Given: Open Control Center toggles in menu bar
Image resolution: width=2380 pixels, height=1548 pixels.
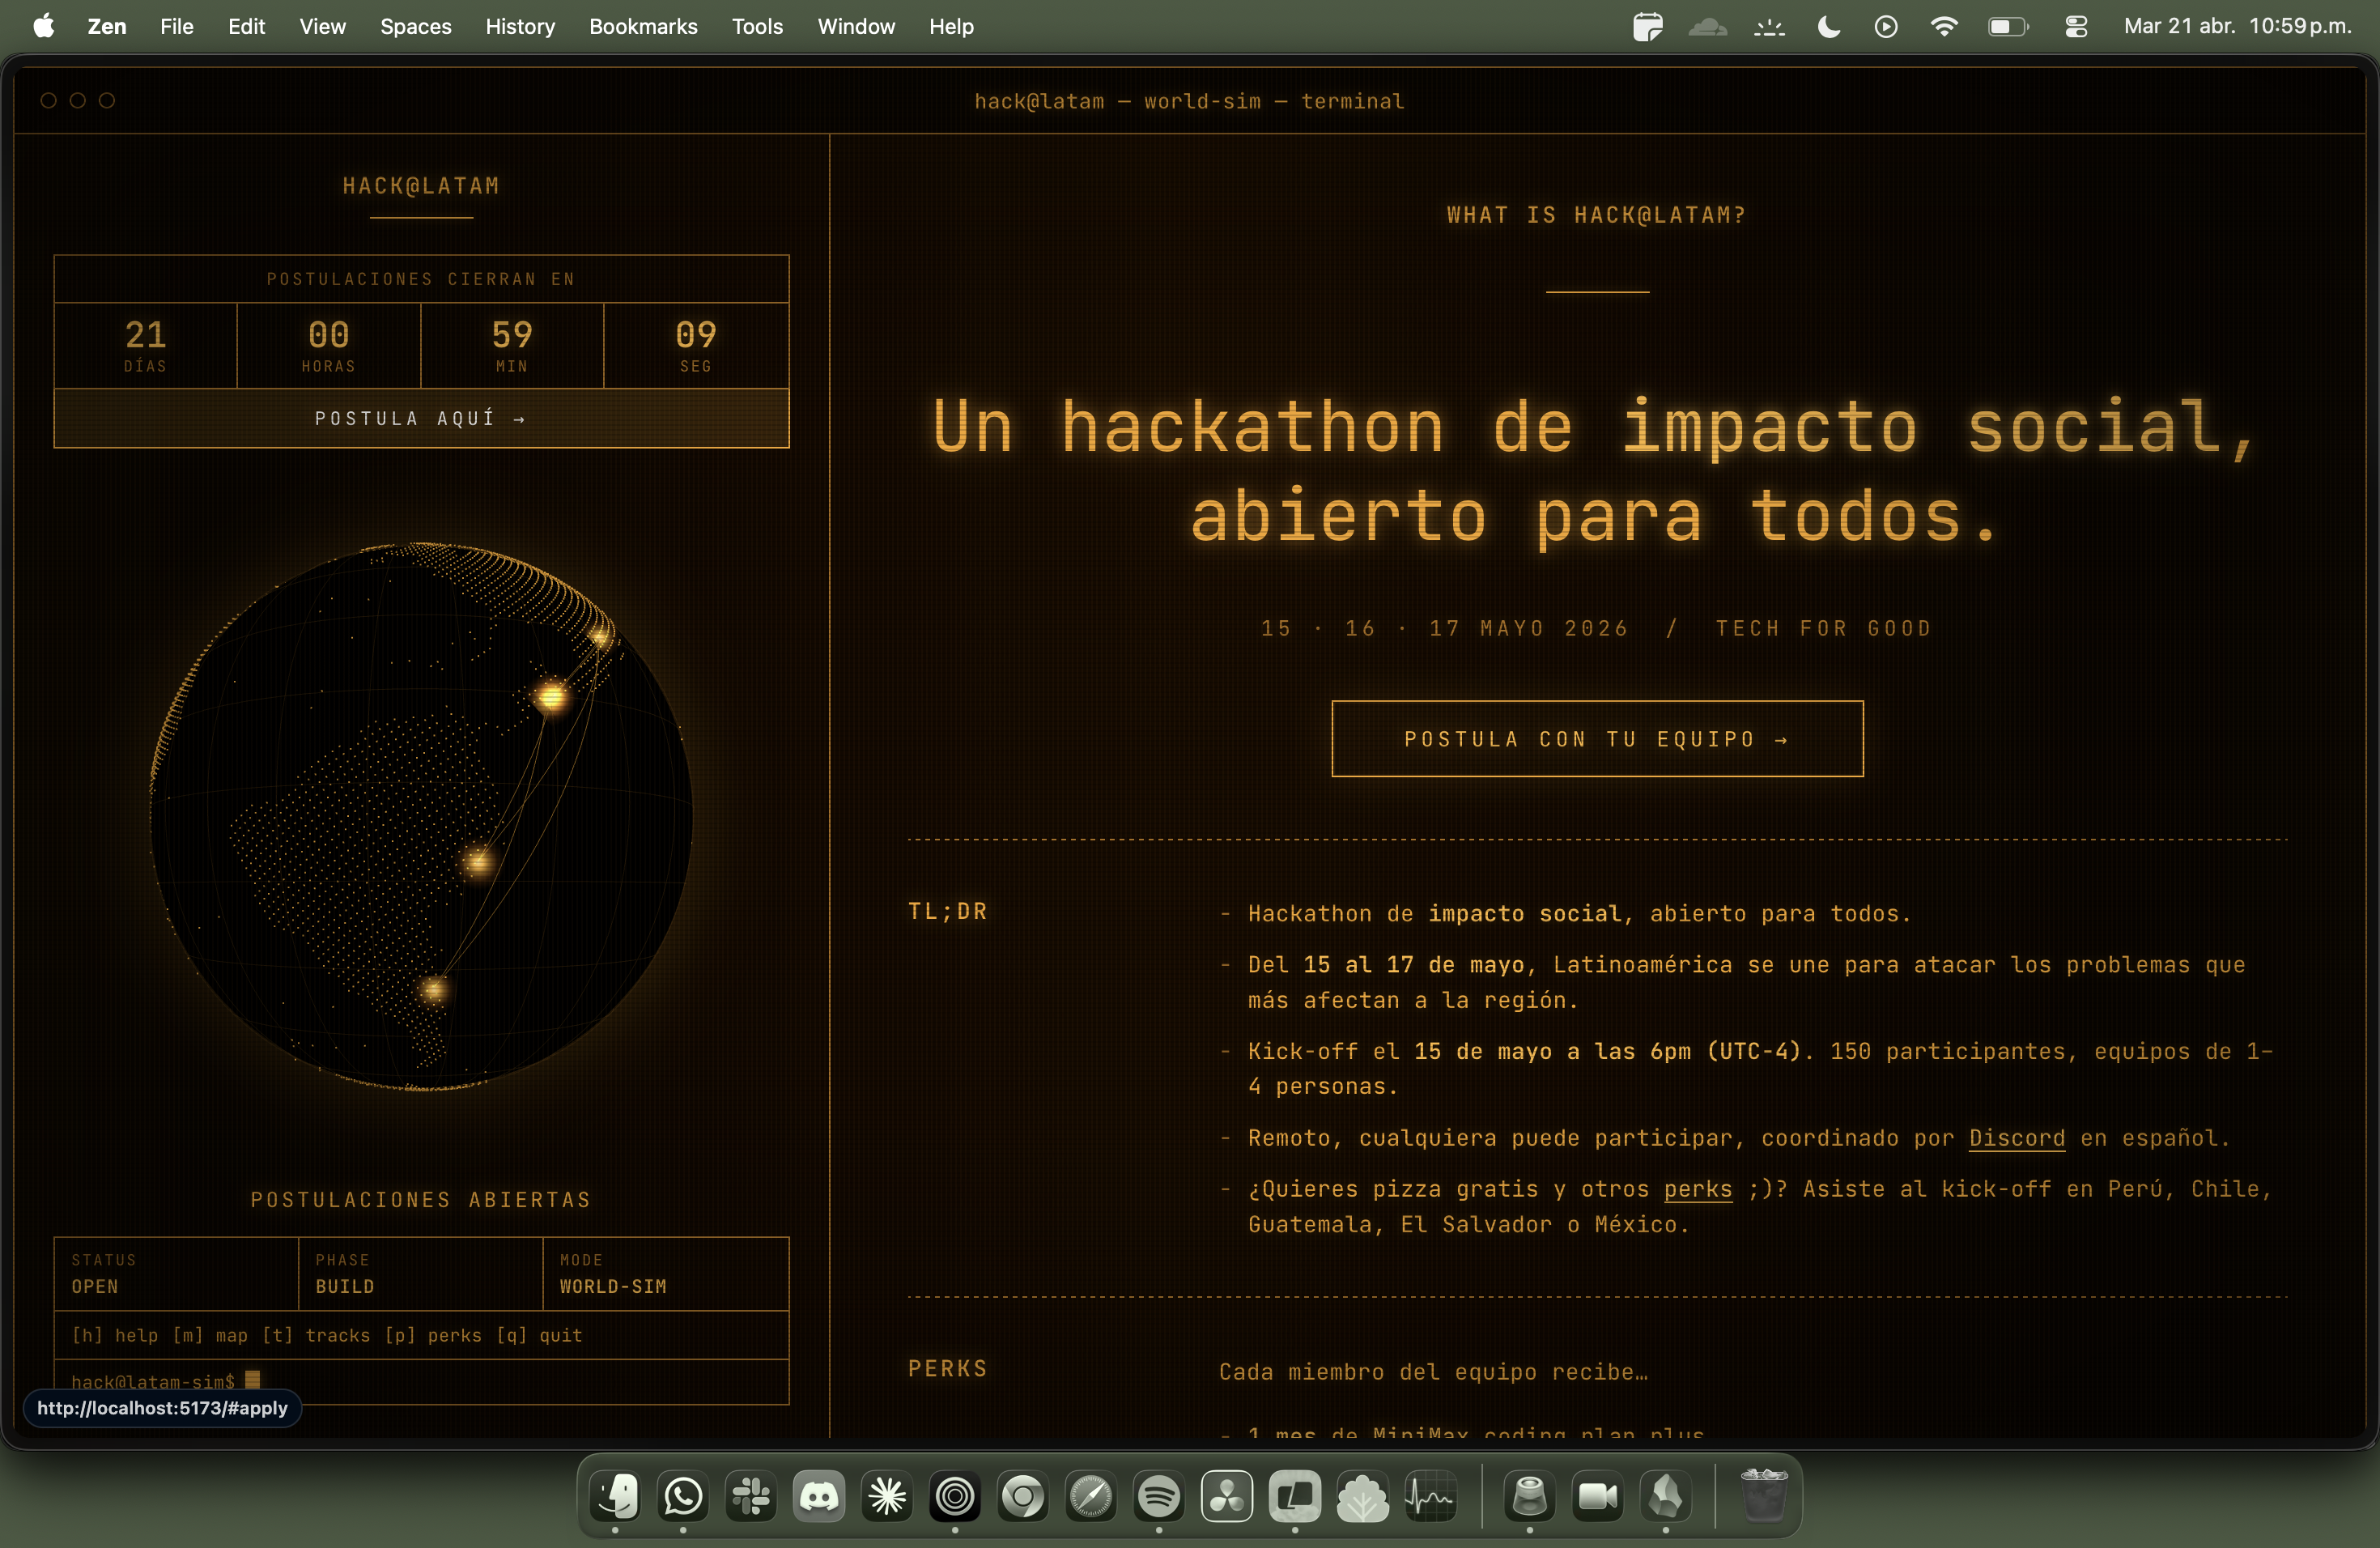Looking at the screenshot, I should tap(2076, 27).
